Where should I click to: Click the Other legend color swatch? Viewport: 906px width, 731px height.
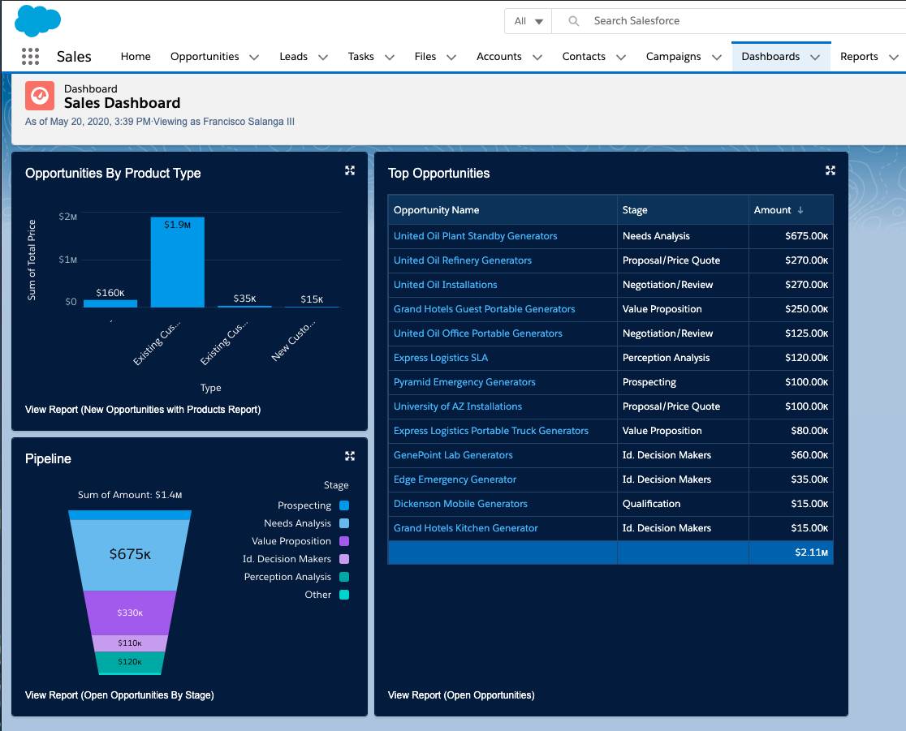[344, 595]
